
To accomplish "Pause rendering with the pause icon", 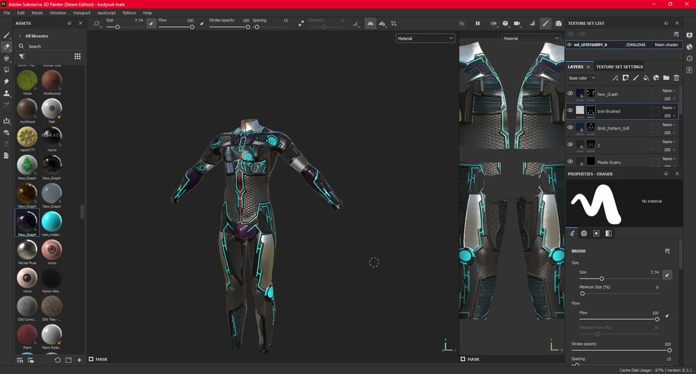I will click(477, 24).
